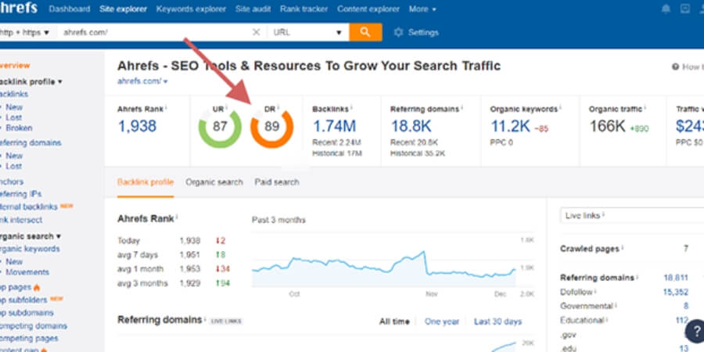This screenshot has width=704, height=352.
Task: Click the UR 87 green gauge
Action: (220, 127)
